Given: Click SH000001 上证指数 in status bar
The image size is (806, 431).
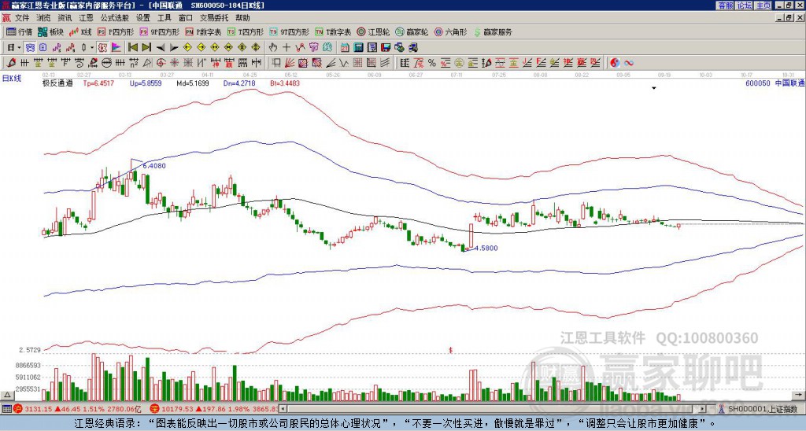Looking at the screenshot, I should coord(762,409).
